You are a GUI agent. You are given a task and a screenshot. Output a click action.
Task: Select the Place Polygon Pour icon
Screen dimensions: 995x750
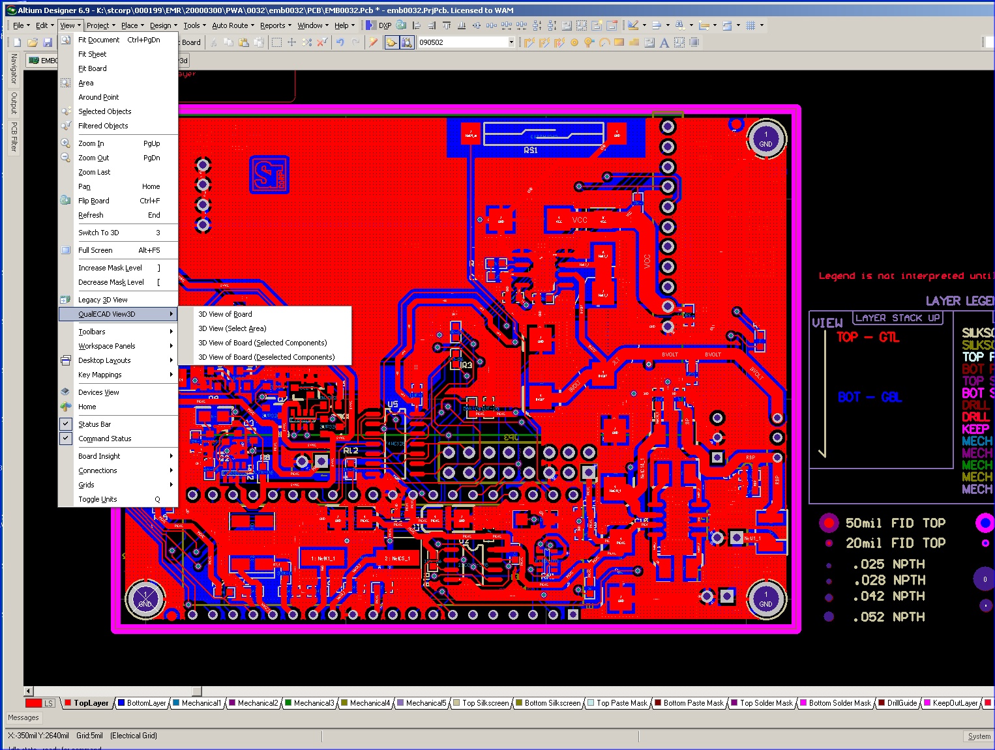coord(634,42)
